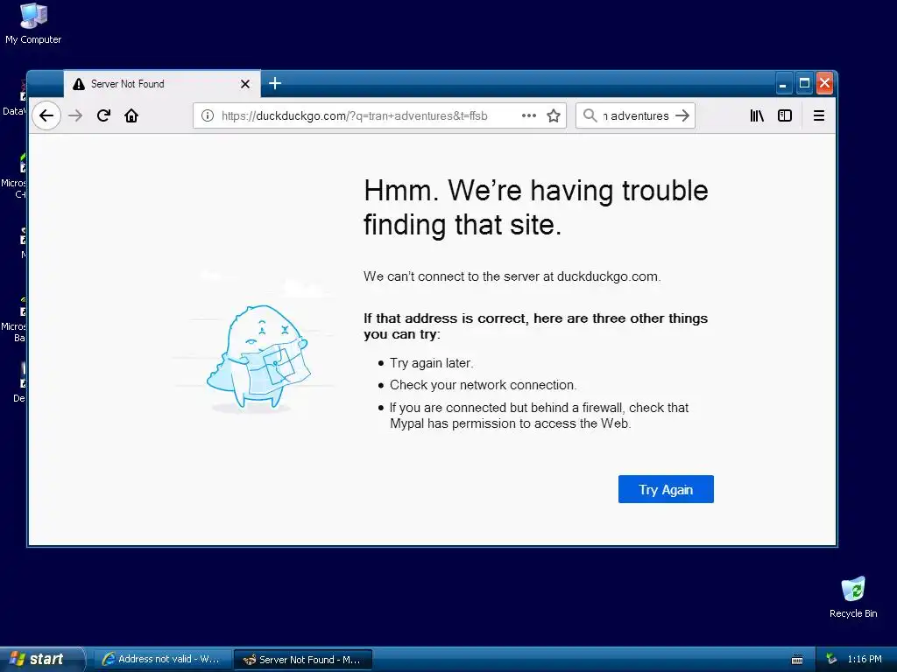The width and height of the screenshot is (897, 672).
Task: Click the confused dinosaur error illustration
Action: [x=258, y=357]
